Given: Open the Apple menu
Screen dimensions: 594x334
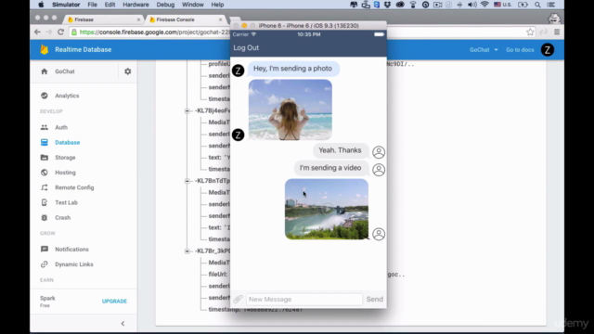Looking at the screenshot, I should (41, 5).
